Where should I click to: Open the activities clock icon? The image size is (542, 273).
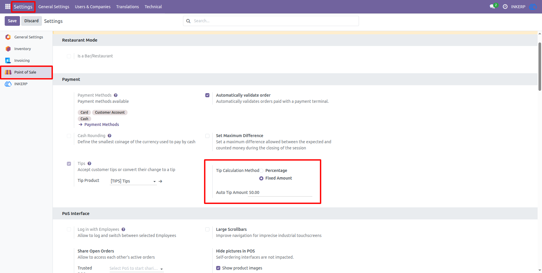point(505,6)
